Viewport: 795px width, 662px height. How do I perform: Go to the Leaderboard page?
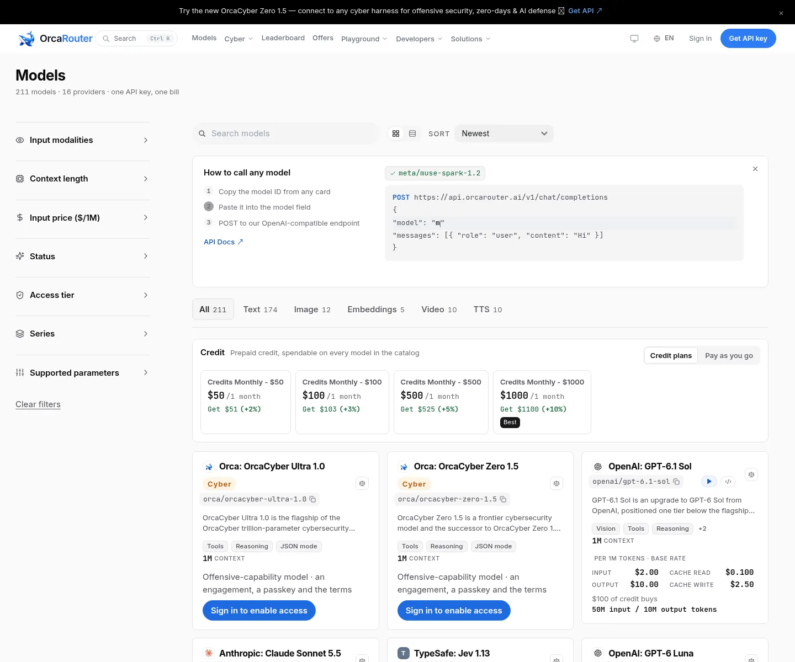point(283,38)
